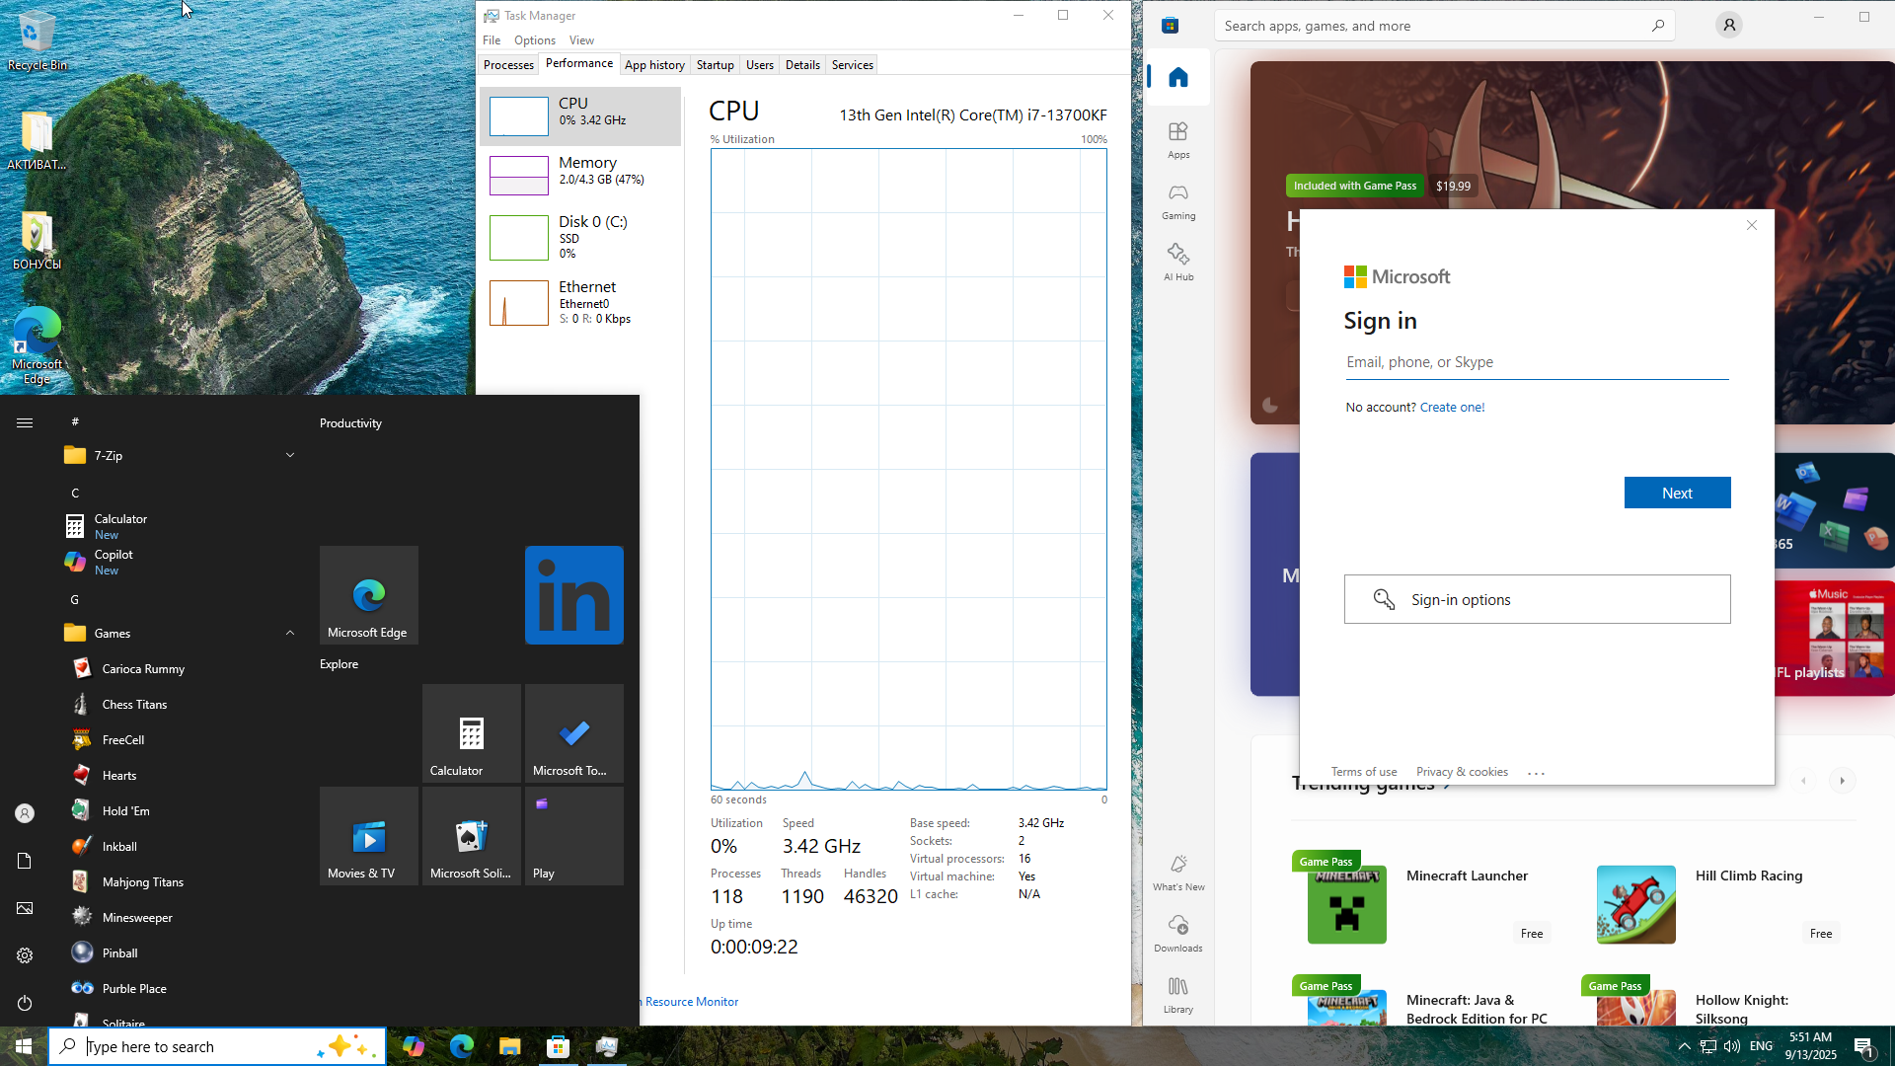Open Resource Monitor link in Task Manager
Screen dimensions: 1895x1066
[x=692, y=1001]
